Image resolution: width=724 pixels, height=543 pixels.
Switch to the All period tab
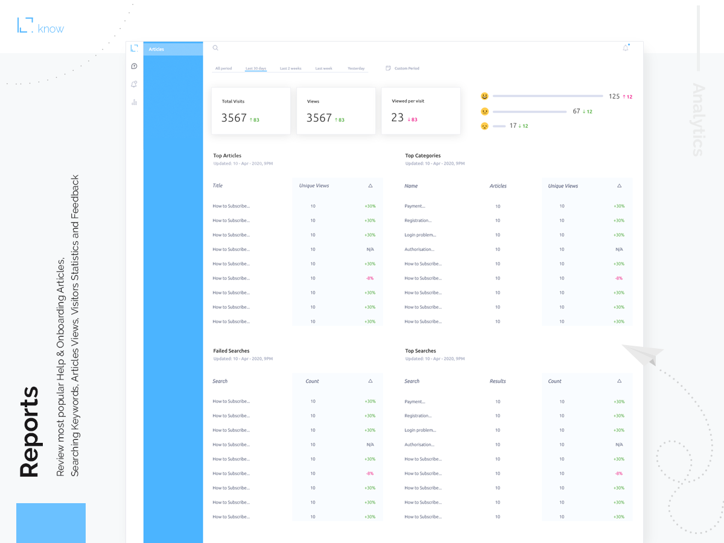[223, 69]
